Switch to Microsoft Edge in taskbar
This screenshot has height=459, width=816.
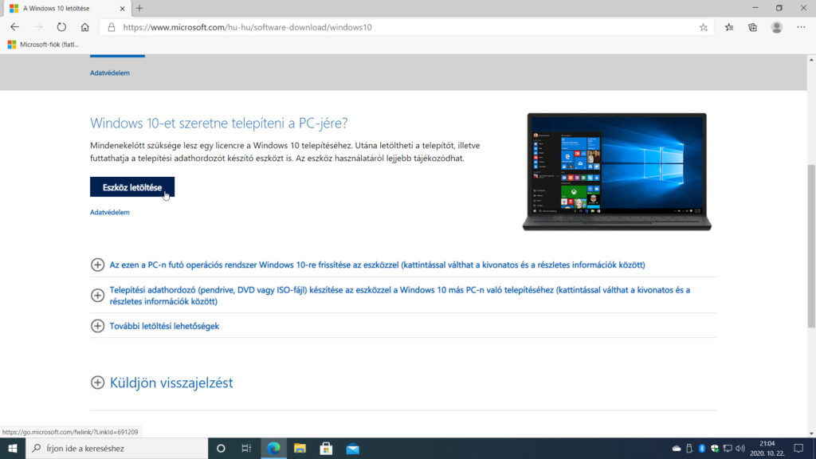click(274, 448)
